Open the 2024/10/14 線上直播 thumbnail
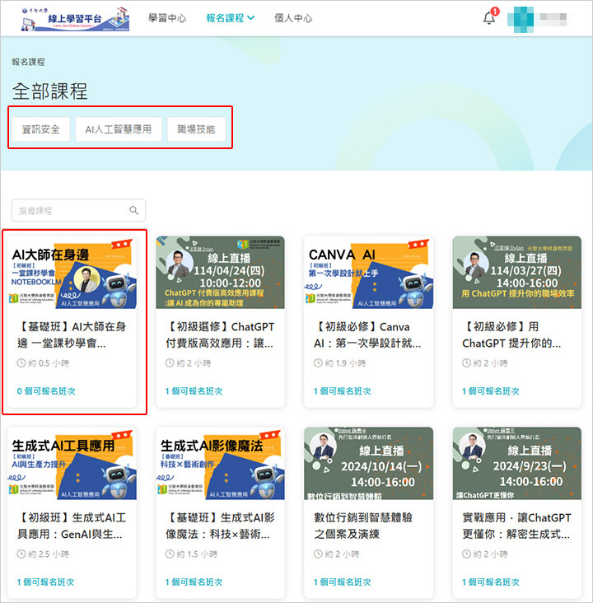Image resolution: width=593 pixels, height=603 pixels. pos(368,464)
